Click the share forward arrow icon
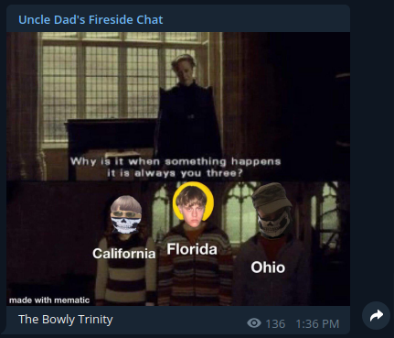394x338 pixels. (377, 316)
